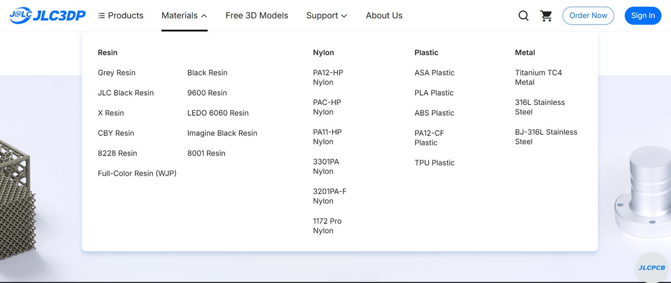Open the Products list menu
The image size is (671, 283).
(121, 15)
